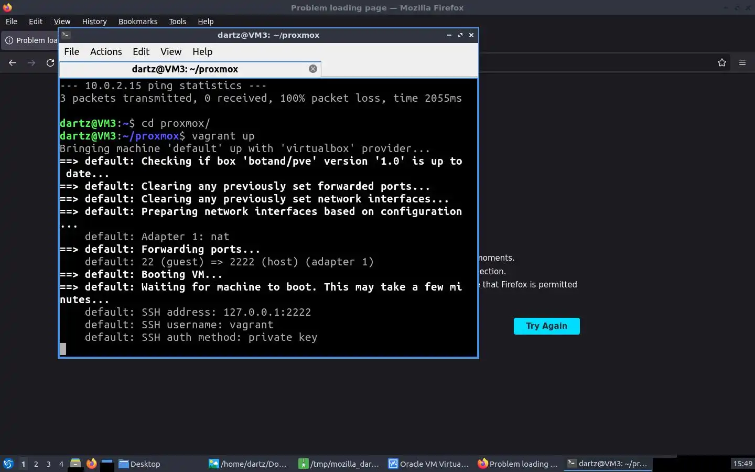Open Firefox Help menu
This screenshot has height=472, width=755.
[206, 22]
